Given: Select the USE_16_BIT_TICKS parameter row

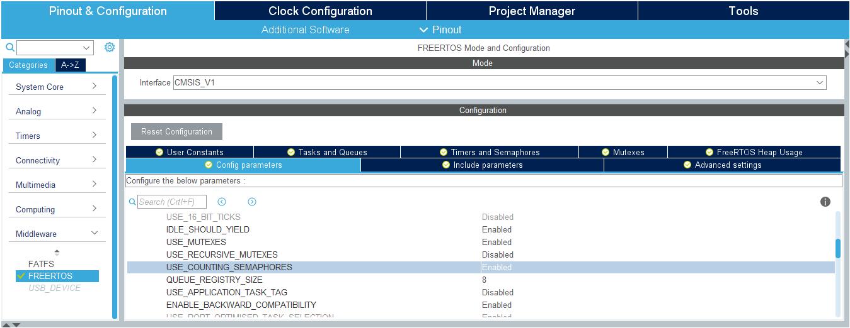Looking at the screenshot, I should pos(481,217).
